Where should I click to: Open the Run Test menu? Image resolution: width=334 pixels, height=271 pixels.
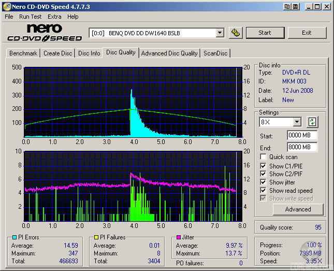pyautogui.click(x=31, y=17)
